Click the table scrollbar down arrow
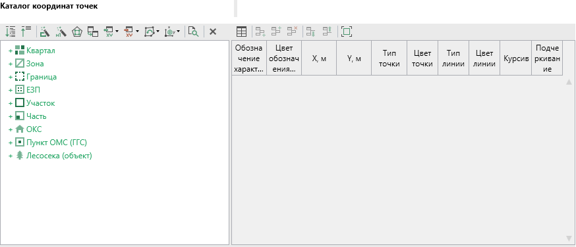Screen dimensions: 576x247 pos(569,238)
